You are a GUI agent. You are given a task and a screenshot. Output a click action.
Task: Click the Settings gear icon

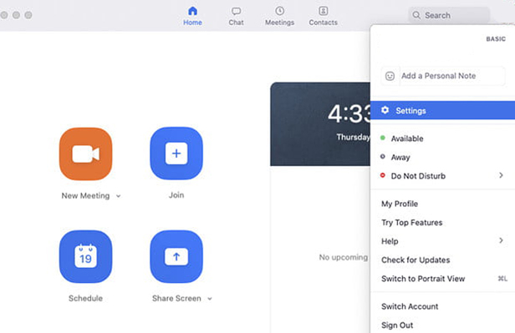pyautogui.click(x=385, y=110)
